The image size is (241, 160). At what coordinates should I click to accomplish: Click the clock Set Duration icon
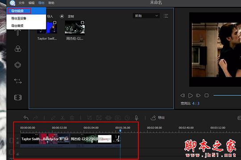coord(127,118)
